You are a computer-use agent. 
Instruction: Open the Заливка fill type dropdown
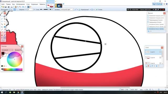[67, 9]
